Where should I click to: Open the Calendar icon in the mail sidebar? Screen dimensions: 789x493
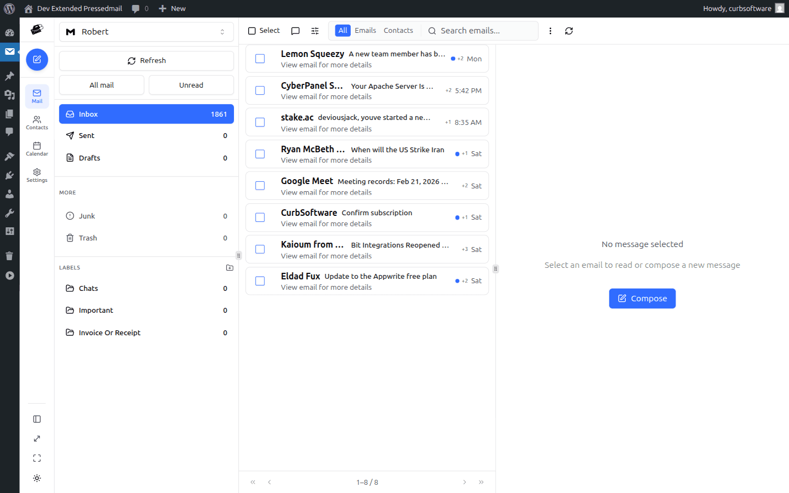click(37, 147)
